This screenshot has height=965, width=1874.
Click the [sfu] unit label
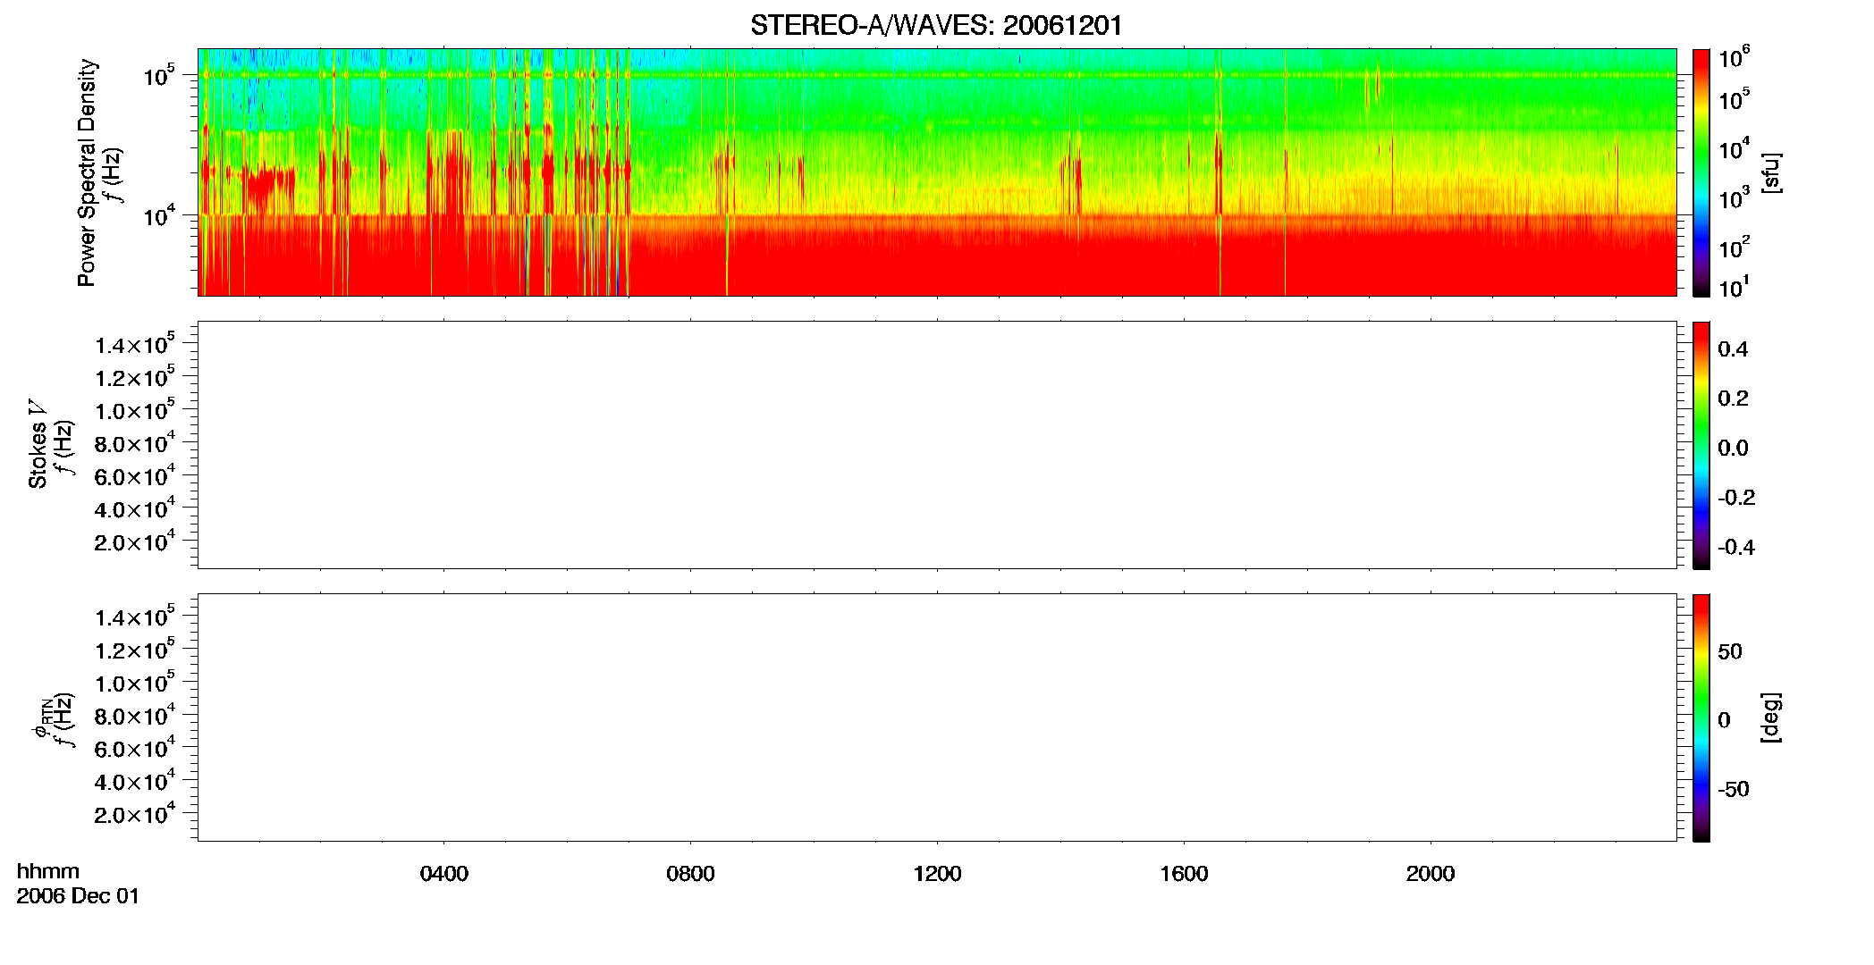point(1771,173)
